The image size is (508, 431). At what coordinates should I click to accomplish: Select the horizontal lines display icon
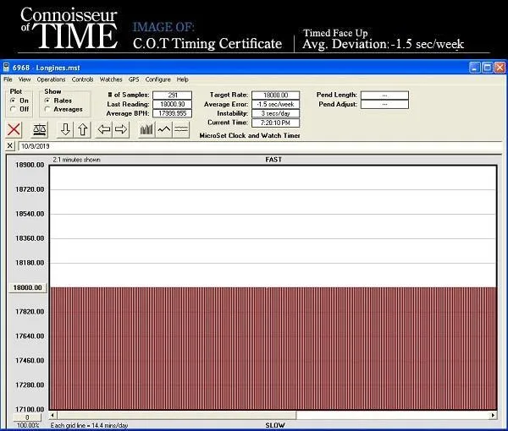point(181,129)
